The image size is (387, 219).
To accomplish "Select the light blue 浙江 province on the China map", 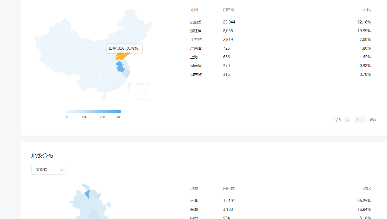I will [x=127, y=73].
